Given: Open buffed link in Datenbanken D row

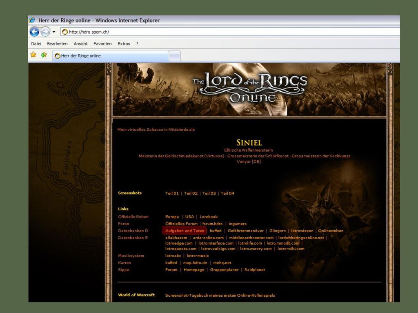Looking at the screenshot, I should (216, 231).
